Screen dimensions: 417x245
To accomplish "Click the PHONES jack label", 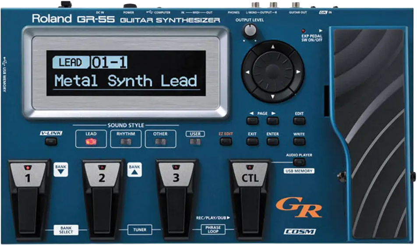I will [233, 13].
